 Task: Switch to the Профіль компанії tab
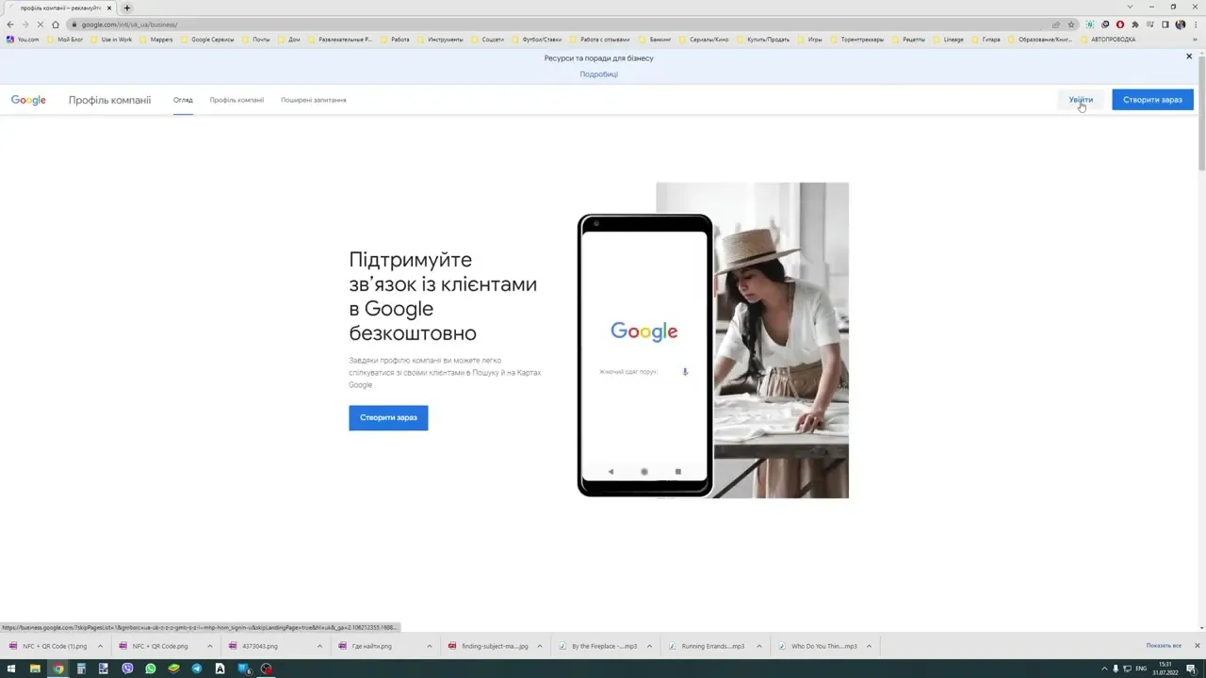[236, 100]
